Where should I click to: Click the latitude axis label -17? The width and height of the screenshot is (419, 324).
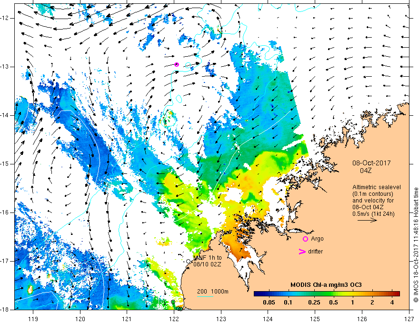5,261
